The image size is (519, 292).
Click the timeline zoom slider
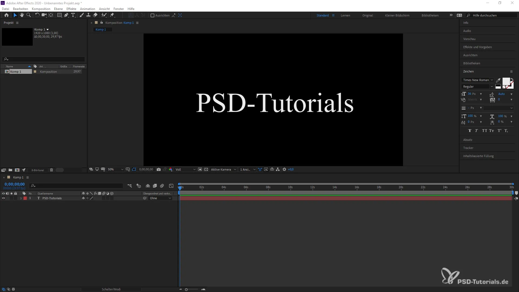(192, 290)
